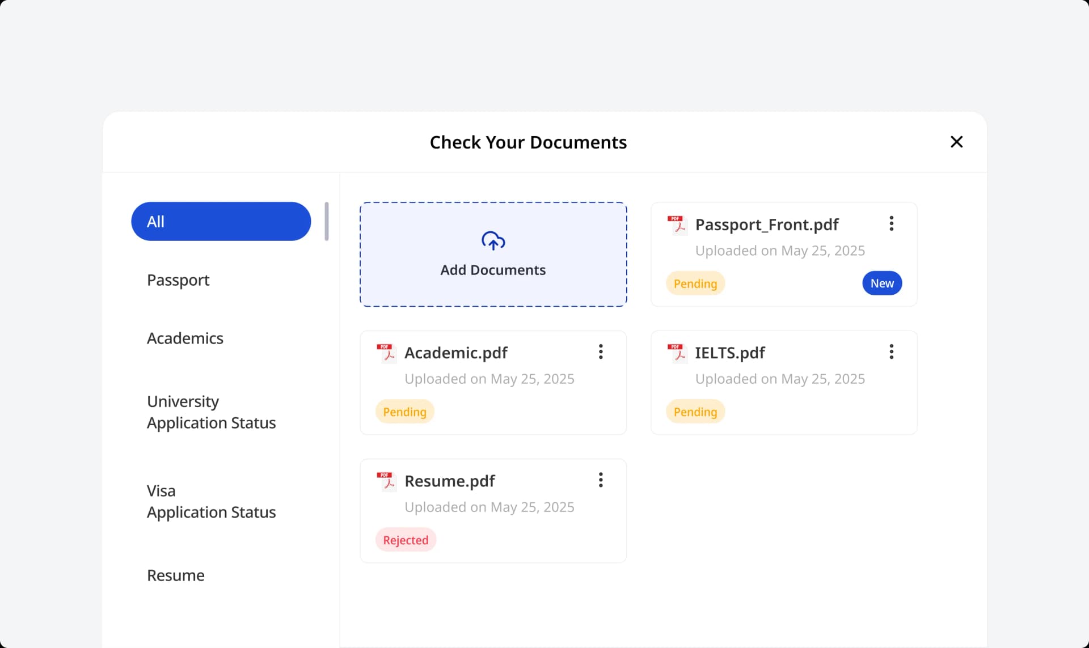This screenshot has height=648, width=1089.
Task: Click the PDF icon on Passport_Front.pdf
Action: [677, 225]
